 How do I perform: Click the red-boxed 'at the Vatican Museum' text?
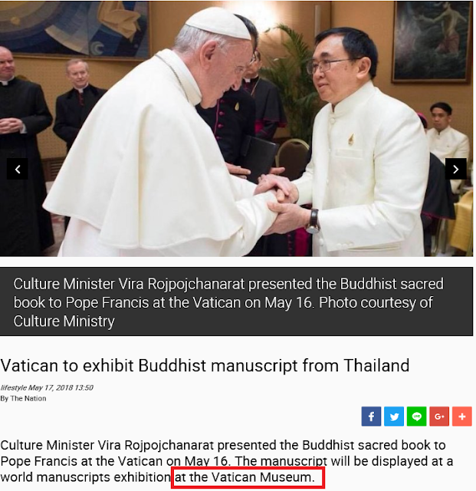pyautogui.click(x=245, y=477)
